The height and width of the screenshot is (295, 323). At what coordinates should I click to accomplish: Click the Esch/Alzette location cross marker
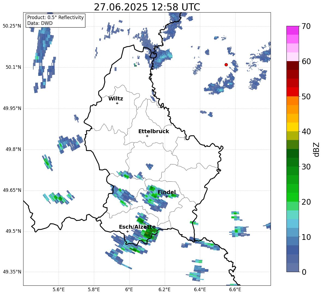[x=127, y=231]
